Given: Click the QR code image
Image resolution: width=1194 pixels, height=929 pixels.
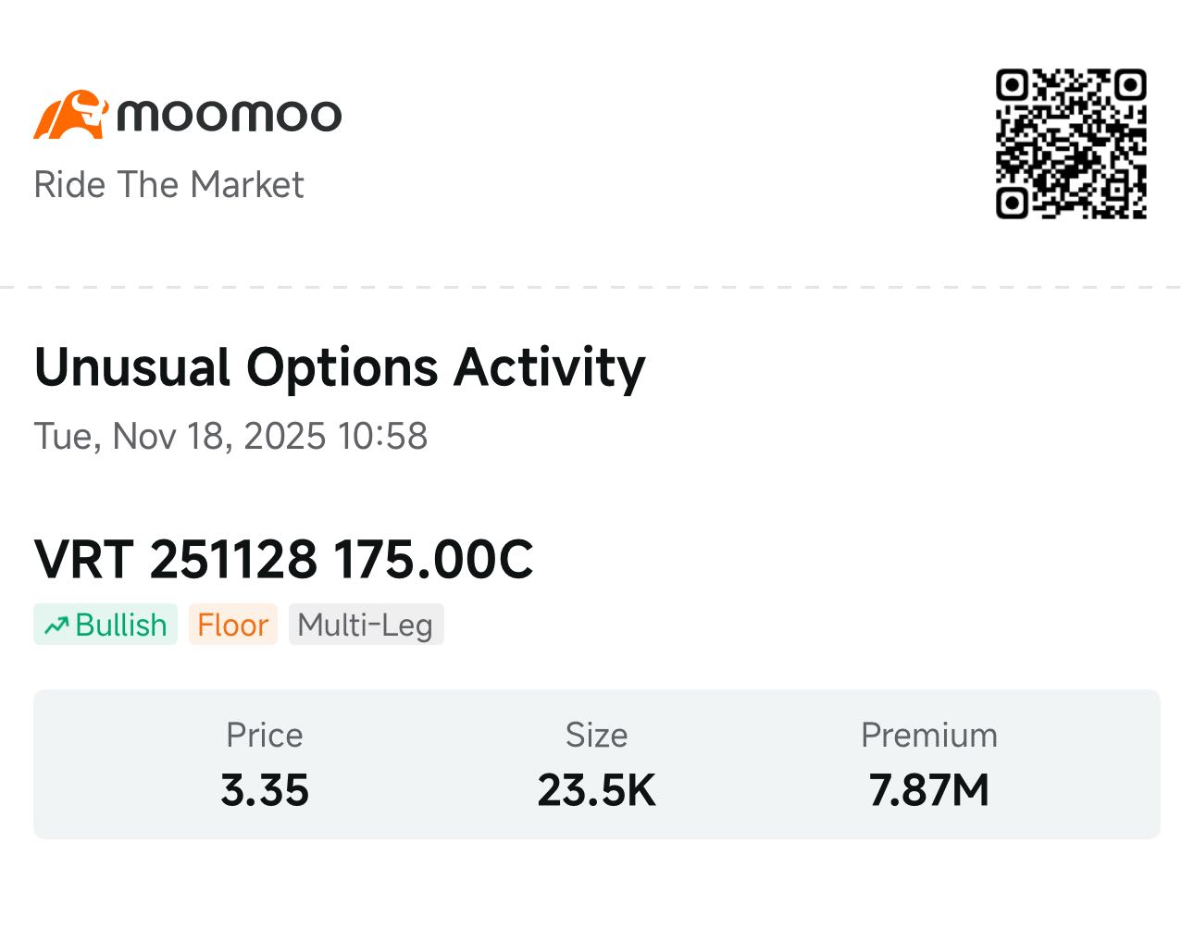Looking at the screenshot, I should click(x=1071, y=143).
